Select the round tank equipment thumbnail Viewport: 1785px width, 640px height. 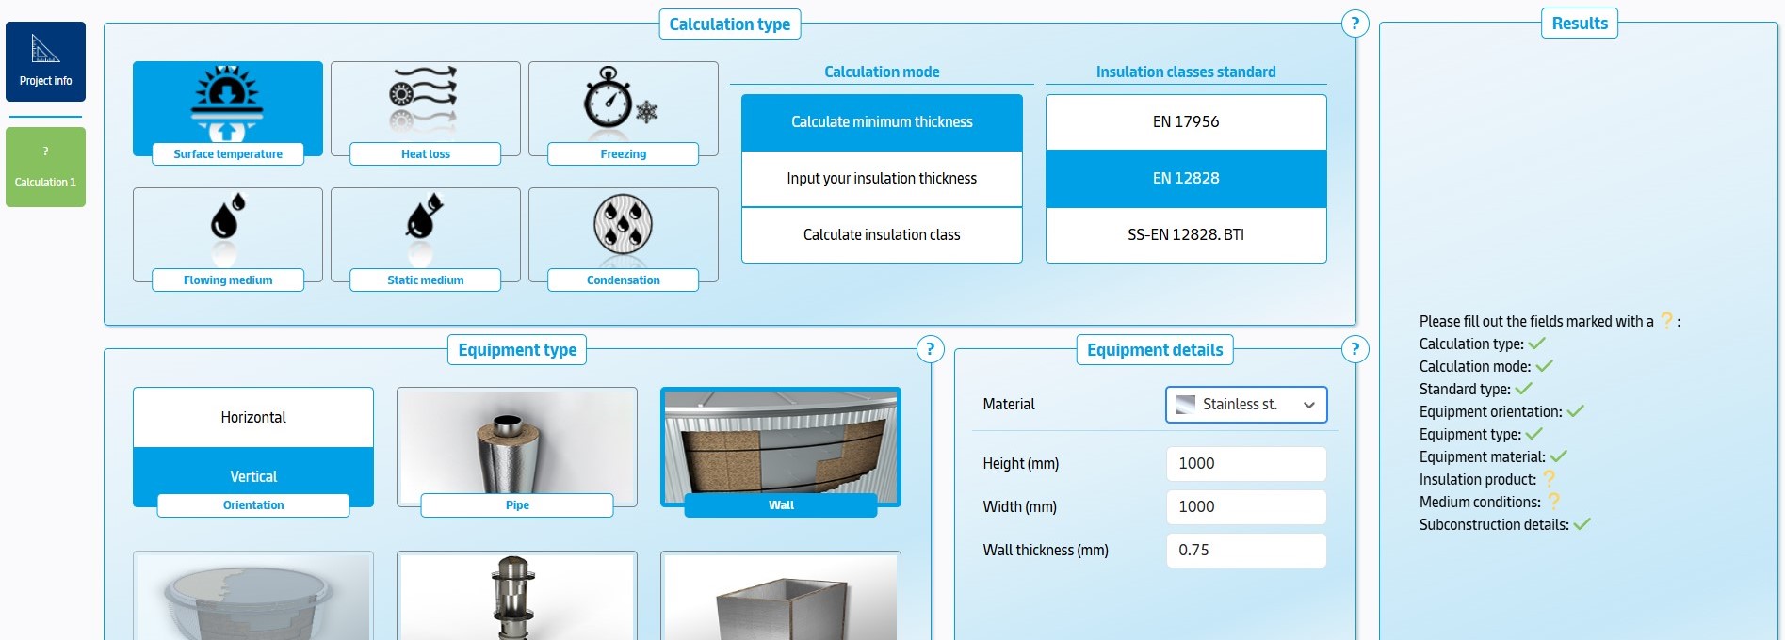[x=253, y=596]
